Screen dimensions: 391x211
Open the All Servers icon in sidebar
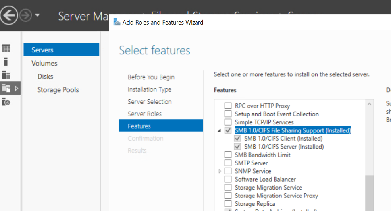(6, 75)
